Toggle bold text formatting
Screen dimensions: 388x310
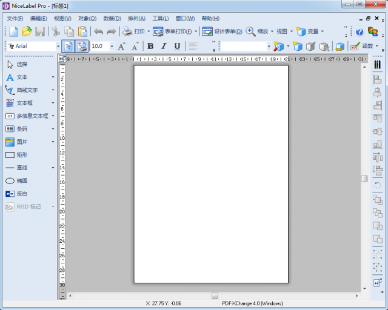[150, 46]
